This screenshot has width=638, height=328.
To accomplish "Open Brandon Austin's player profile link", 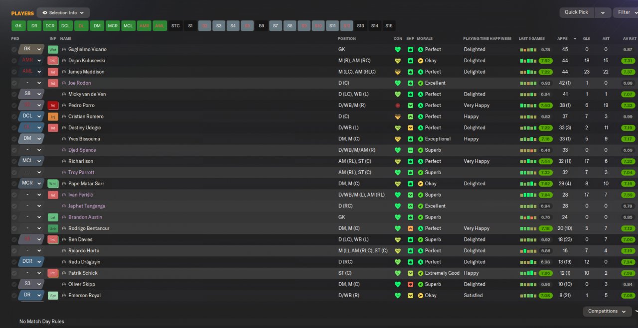I will pyautogui.click(x=85, y=217).
